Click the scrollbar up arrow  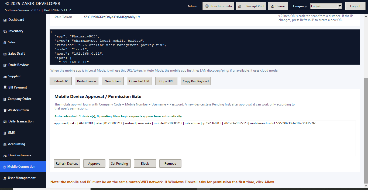click(366, 16)
